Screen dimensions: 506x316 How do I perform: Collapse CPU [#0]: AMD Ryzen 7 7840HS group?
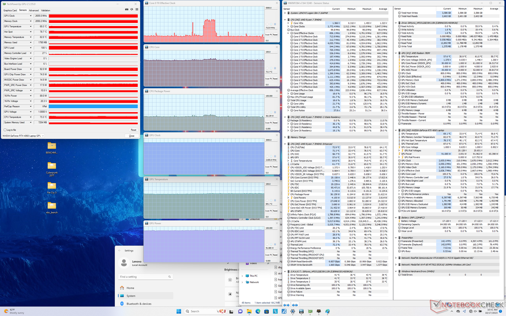[x=285, y=20]
